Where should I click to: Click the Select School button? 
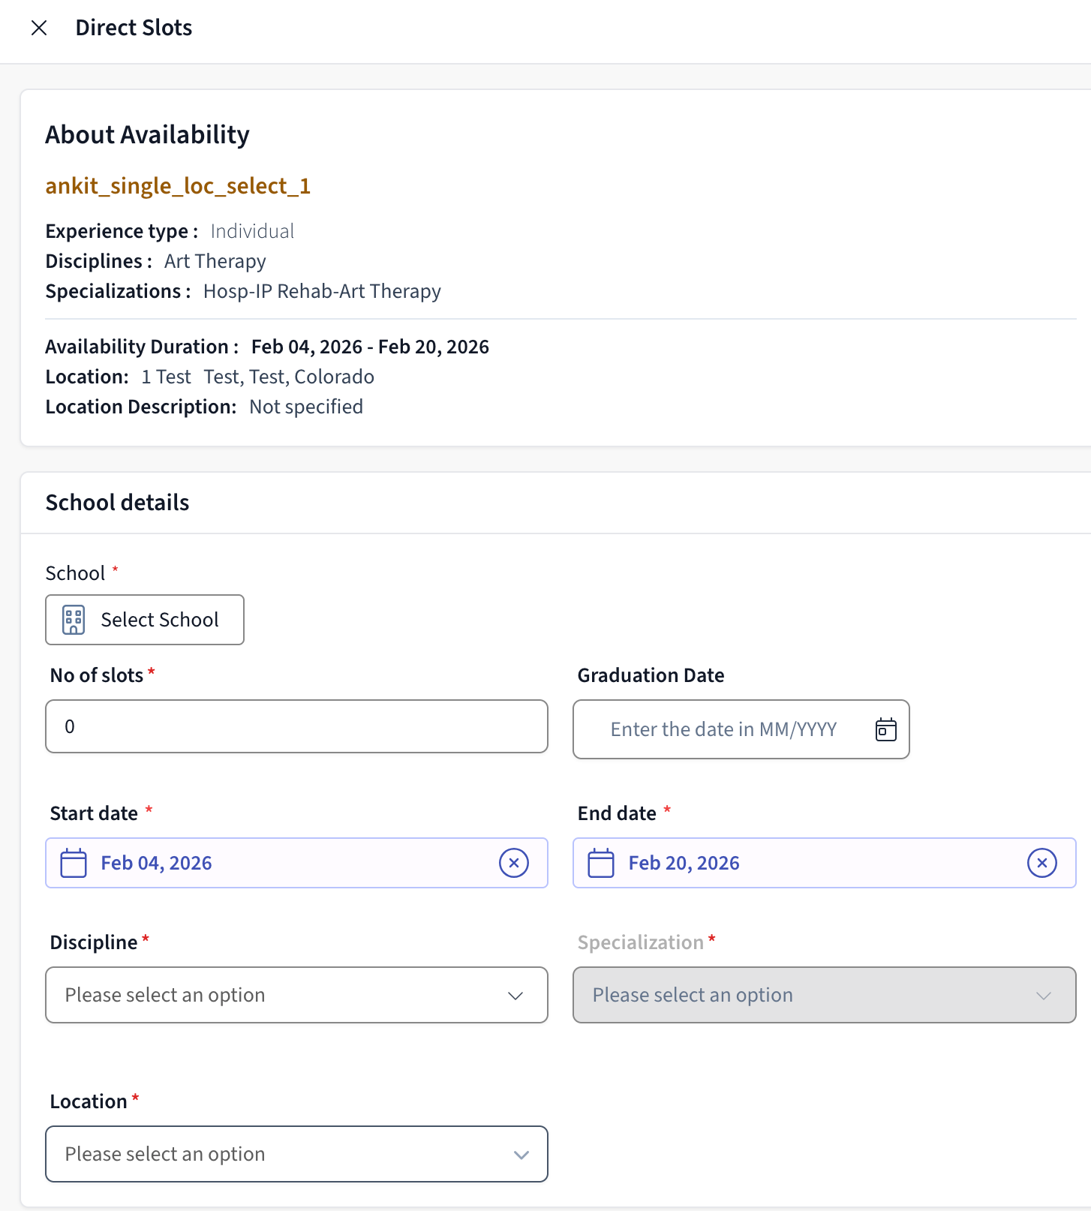[x=145, y=620]
